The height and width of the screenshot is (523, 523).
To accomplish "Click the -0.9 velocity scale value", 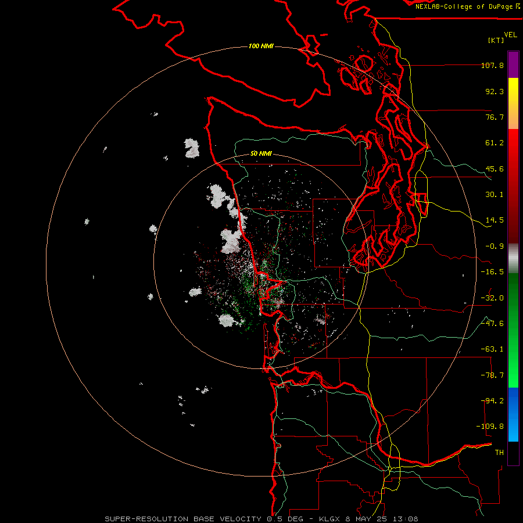I will pyautogui.click(x=495, y=246).
